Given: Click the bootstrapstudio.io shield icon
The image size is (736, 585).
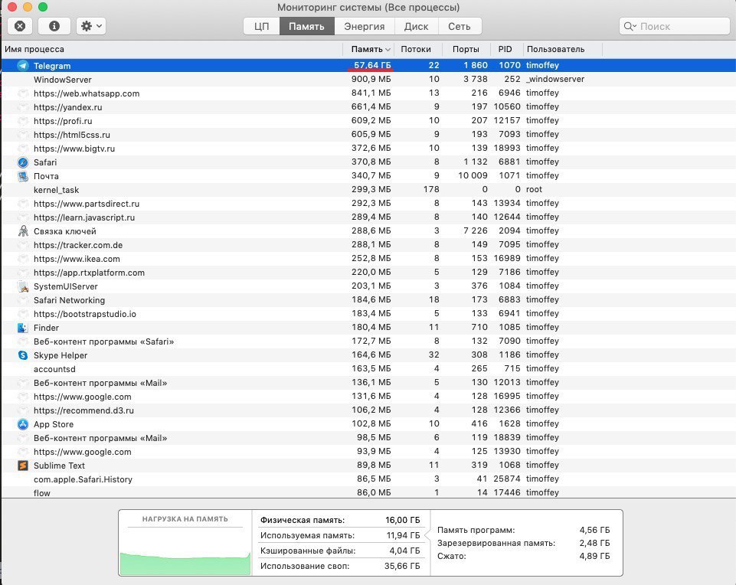Looking at the screenshot, I should point(22,314).
